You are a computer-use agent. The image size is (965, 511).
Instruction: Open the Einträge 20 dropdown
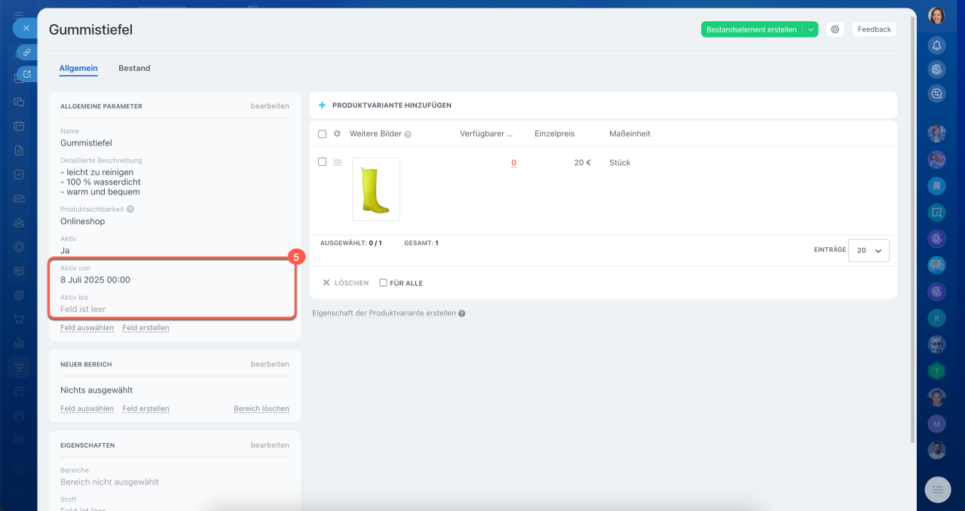(x=868, y=250)
